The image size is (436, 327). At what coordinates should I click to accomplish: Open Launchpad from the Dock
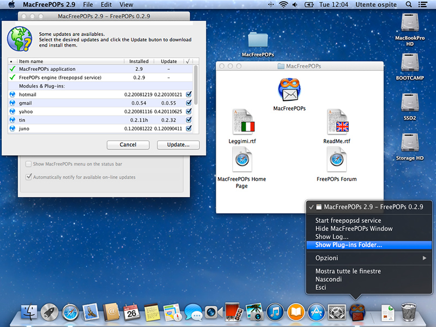point(50,312)
